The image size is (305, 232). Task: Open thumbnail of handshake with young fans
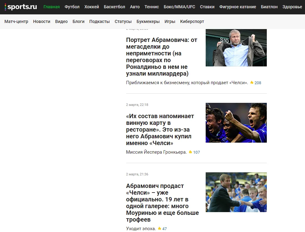236,192
